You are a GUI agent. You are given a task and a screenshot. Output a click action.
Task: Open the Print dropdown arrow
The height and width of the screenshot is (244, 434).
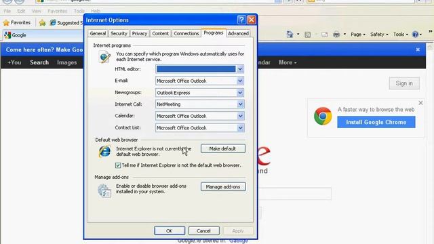click(344, 35)
